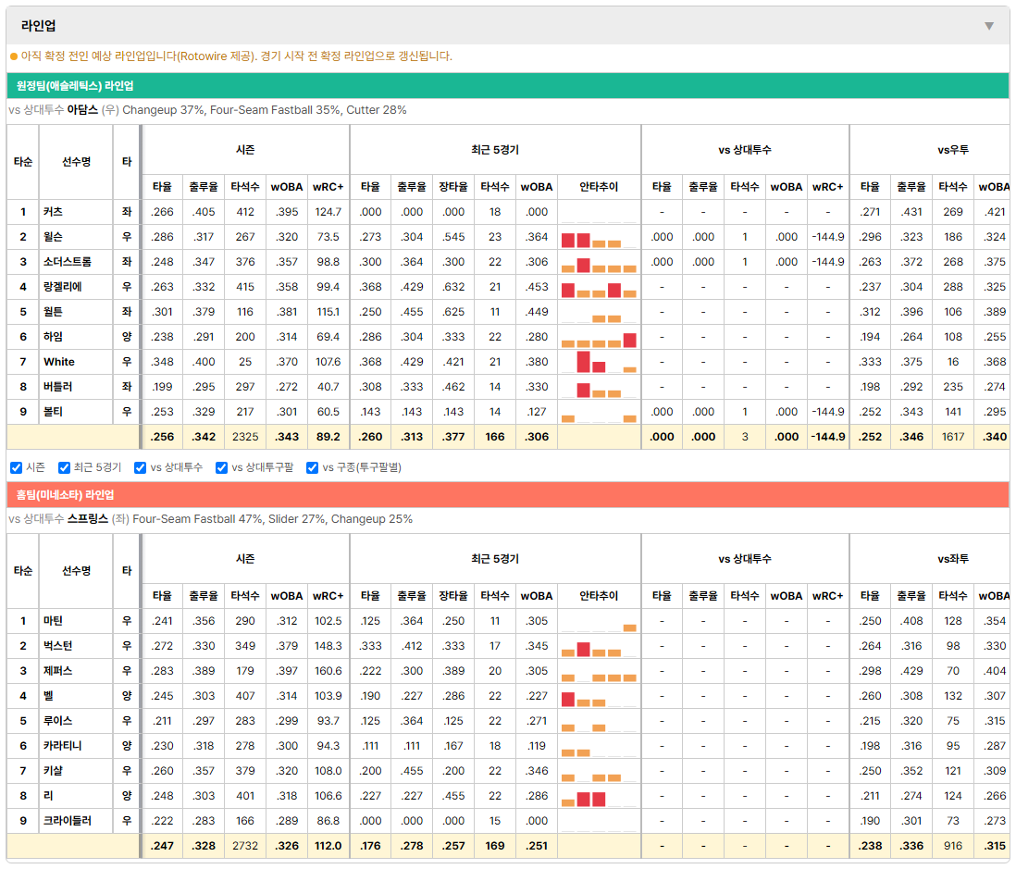Toggle the vs 상대투수 checkbox
Image resolution: width=1016 pixels, height=869 pixels.
(140, 468)
